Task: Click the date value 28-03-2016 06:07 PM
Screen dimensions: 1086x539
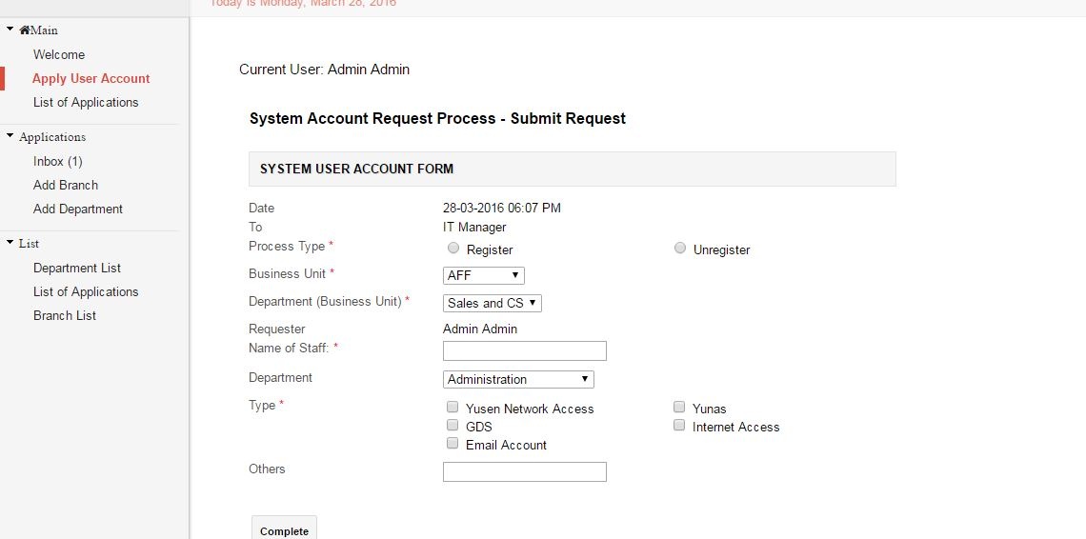Action: click(x=501, y=208)
